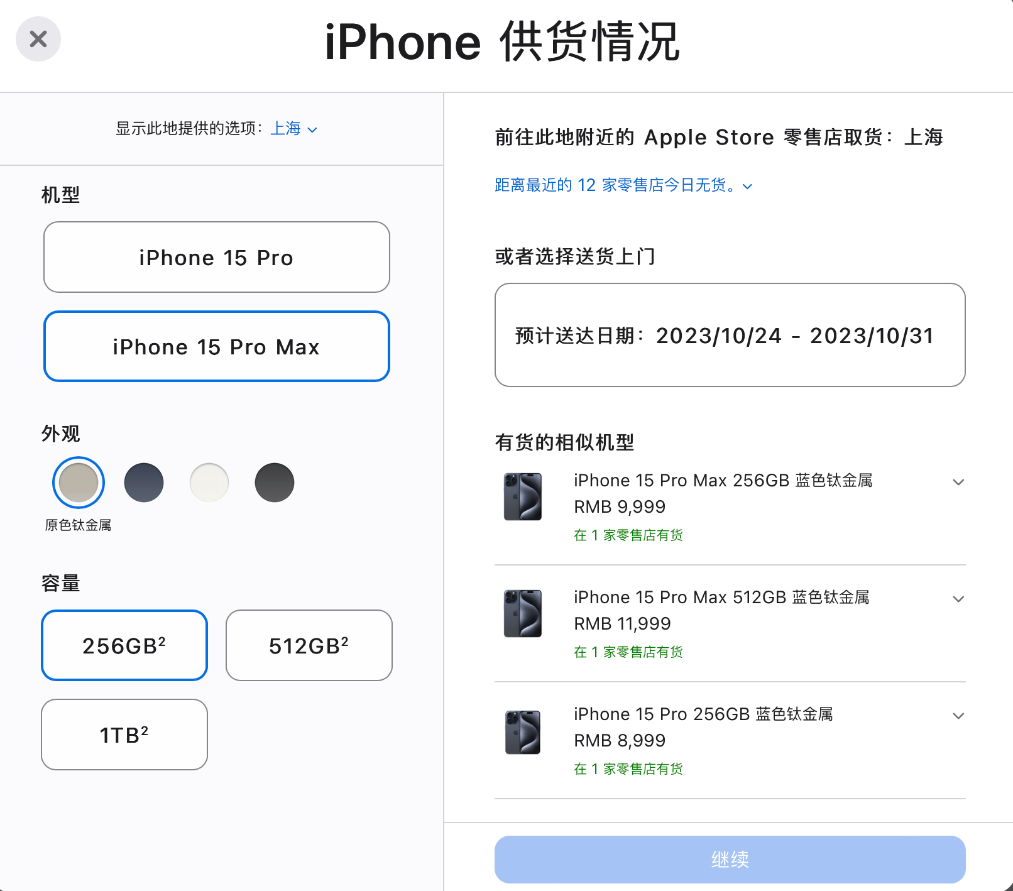1013x891 pixels.
Task: Choose the 512GB capacity option
Action: pos(309,645)
